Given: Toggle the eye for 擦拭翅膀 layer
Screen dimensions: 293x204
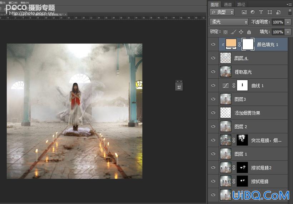Looking at the screenshot, I should tap(213, 181).
